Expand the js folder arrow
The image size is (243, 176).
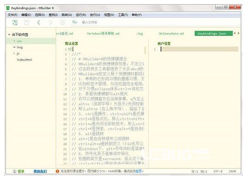tap(14, 53)
